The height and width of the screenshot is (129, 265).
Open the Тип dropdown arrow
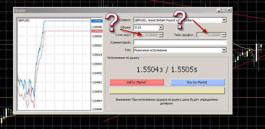point(224,50)
